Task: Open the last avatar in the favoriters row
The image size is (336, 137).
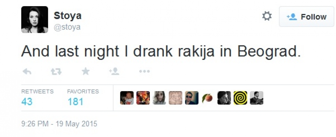Action: click(x=256, y=98)
